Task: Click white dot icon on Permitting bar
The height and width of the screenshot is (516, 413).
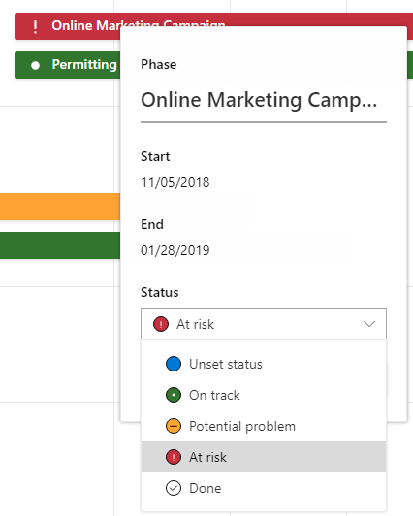Action: (35, 65)
